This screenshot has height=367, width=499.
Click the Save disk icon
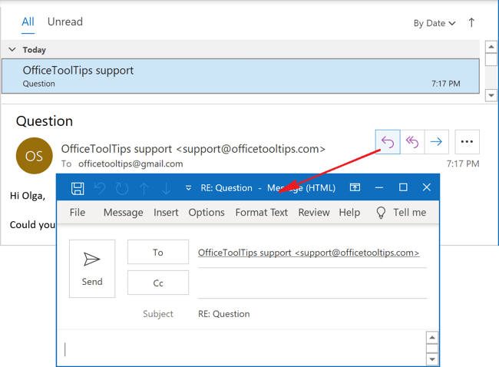(x=78, y=188)
